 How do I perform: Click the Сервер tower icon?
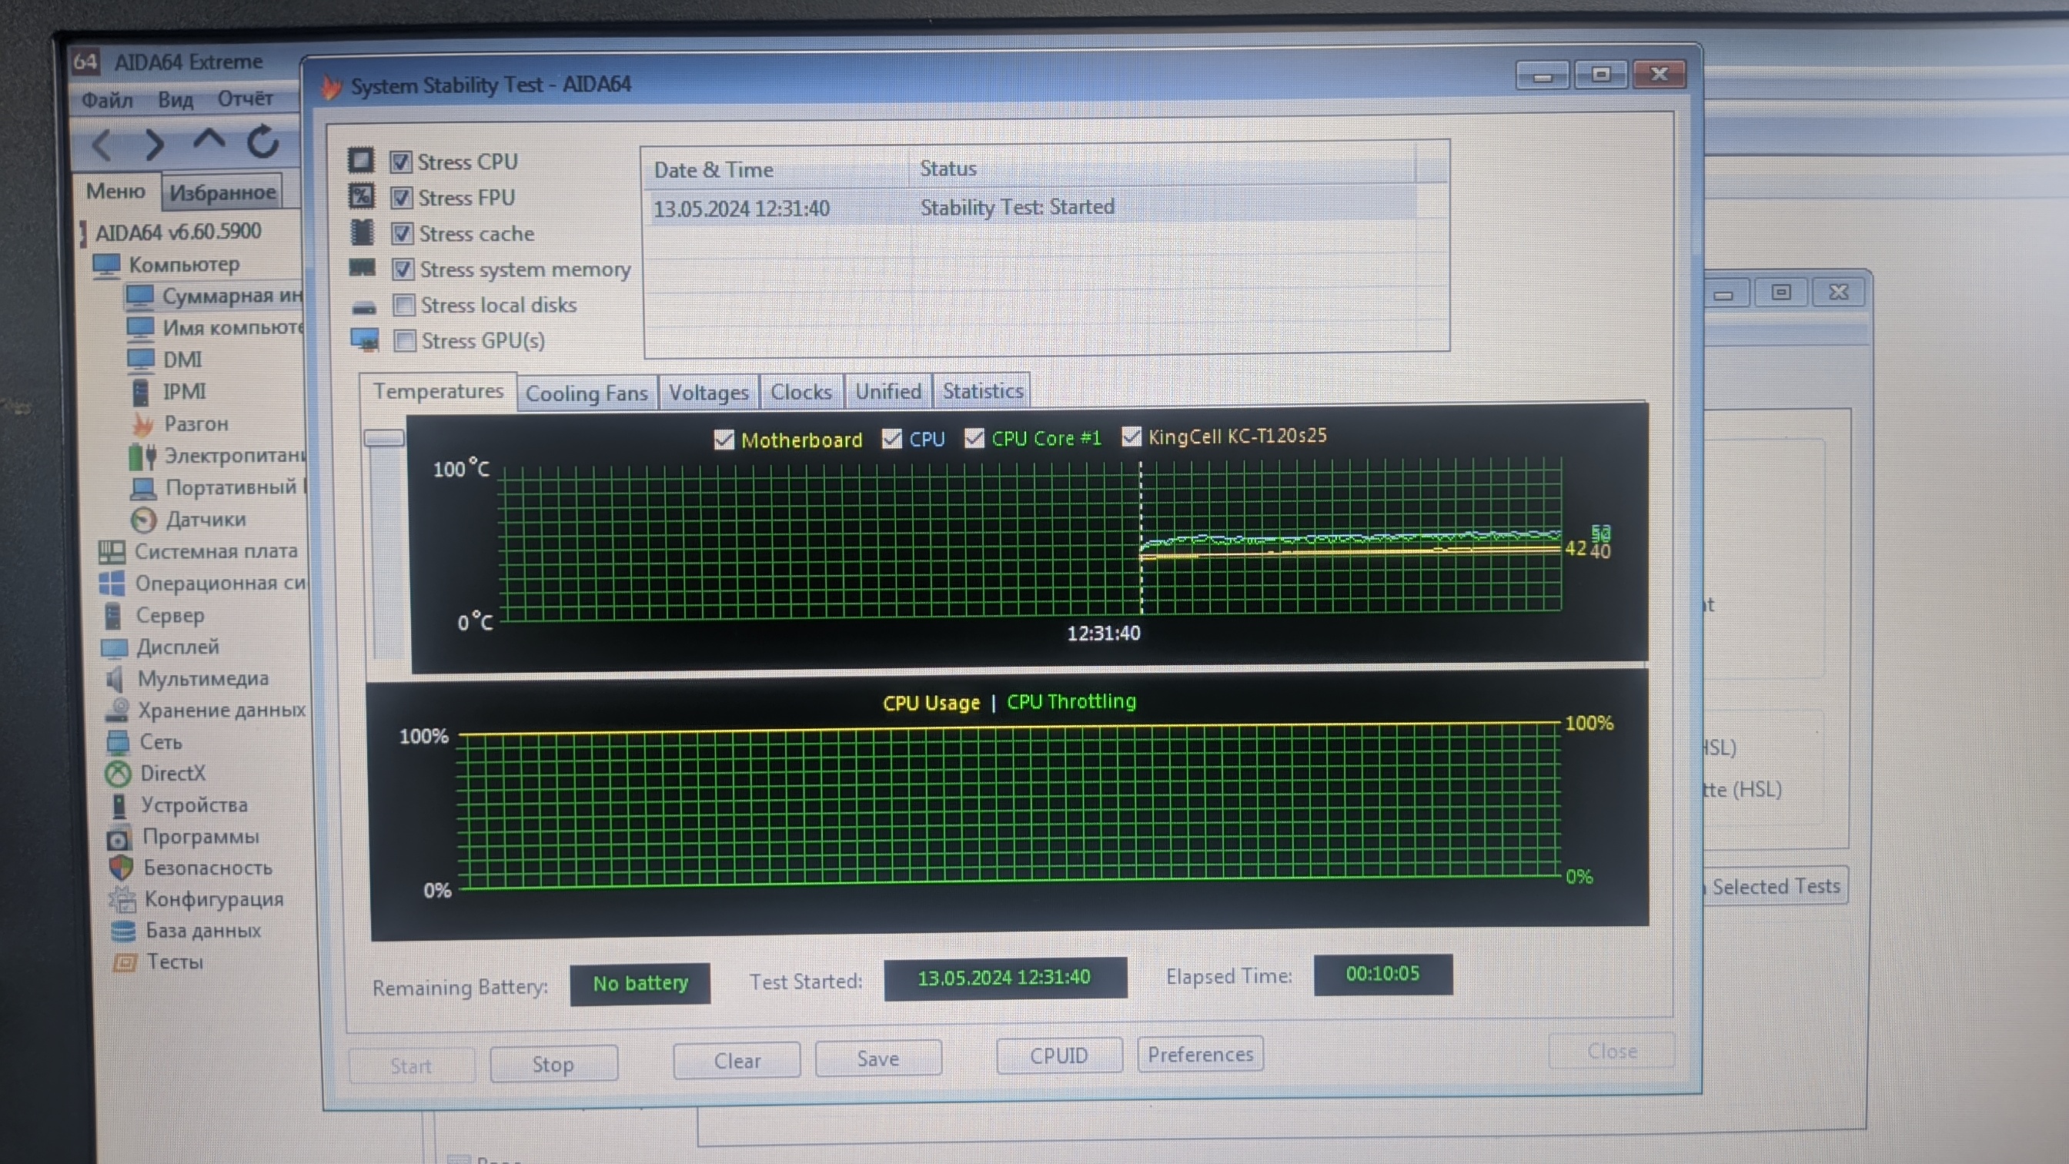point(112,615)
